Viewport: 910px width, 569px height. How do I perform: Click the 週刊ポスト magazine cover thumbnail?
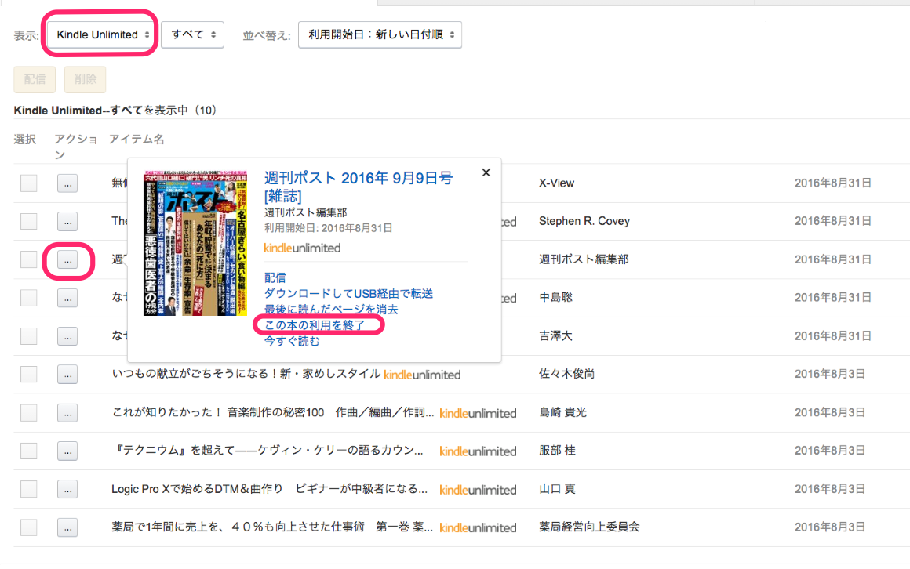(195, 243)
